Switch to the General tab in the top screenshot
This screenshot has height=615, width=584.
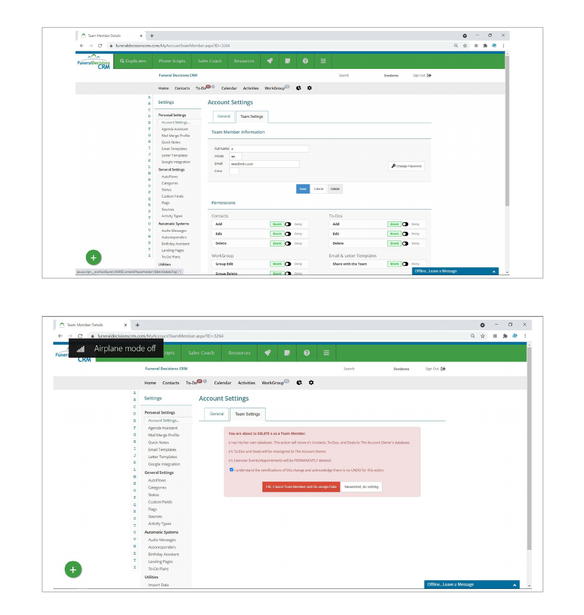(x=224, y=116)
